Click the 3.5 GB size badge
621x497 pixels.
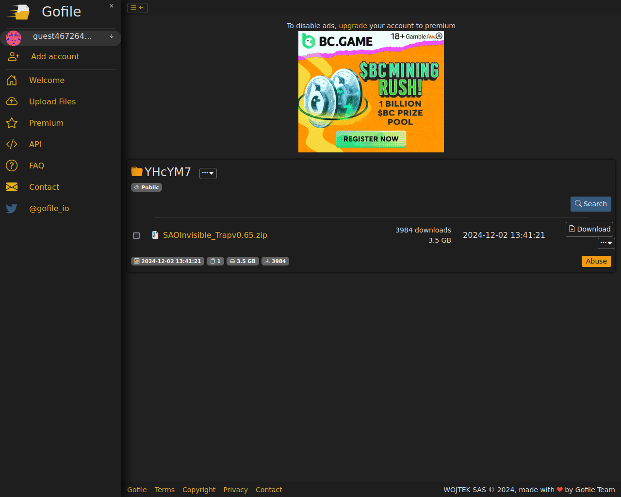coord(243,261)
